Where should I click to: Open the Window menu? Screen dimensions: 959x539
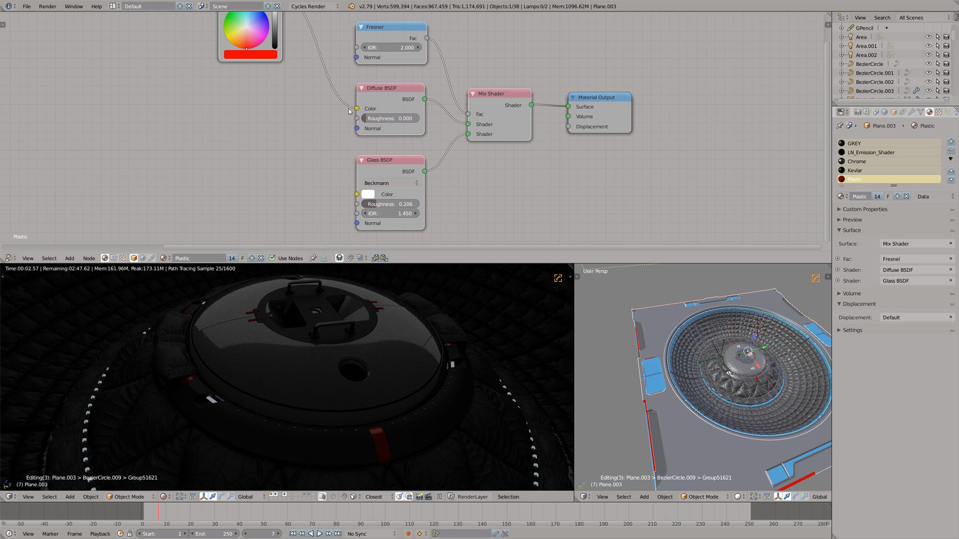pyautogui.click(x=73, y=6)
